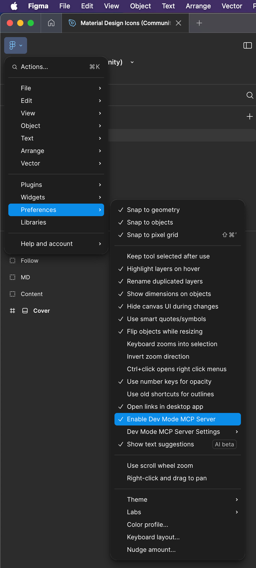The image size is (256, 568).
Task: Toggle Rename duplicated layers
Action: pos(178,281)
